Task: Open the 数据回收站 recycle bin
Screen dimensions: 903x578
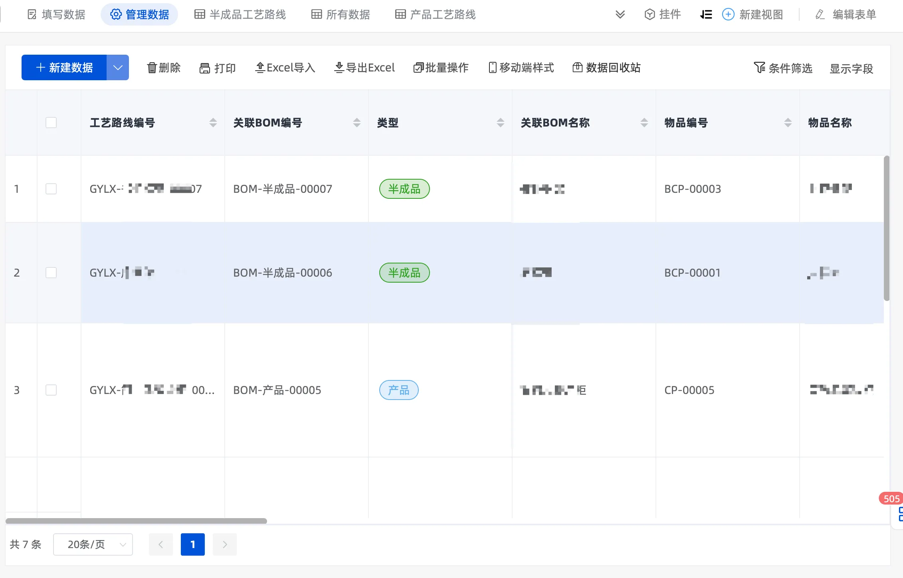Action: [606, 68]
